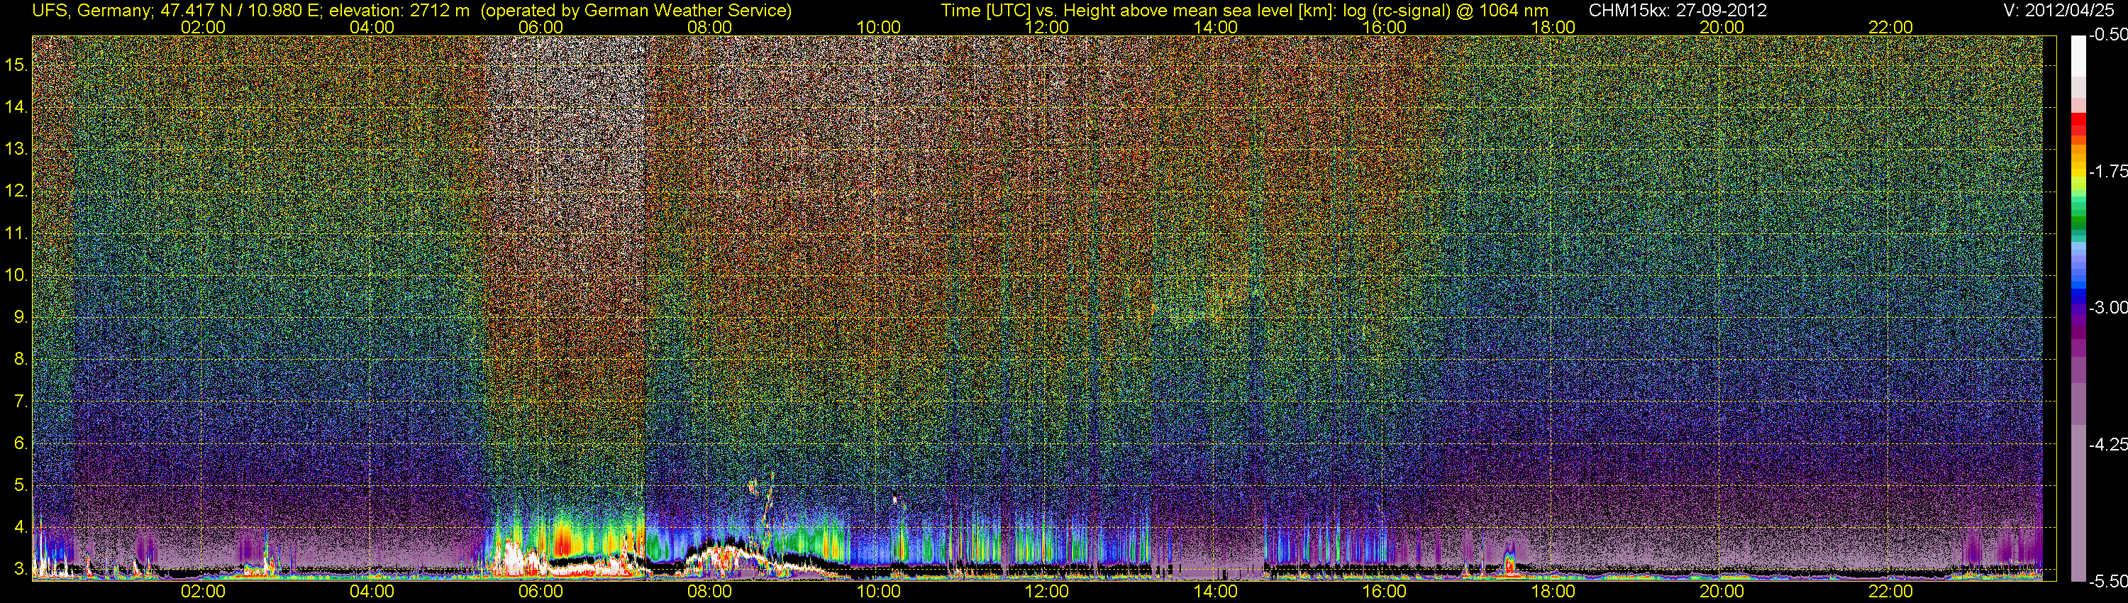
Task: Select "04:00" on the bottom time axis
Action: (x=372, y=592)
